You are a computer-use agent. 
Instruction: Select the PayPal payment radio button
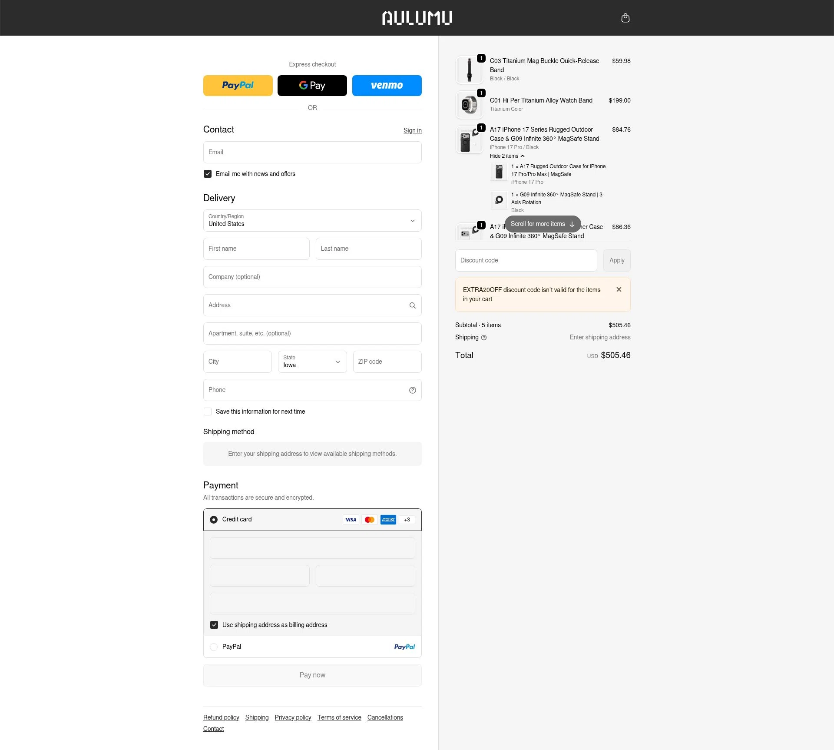click(213, 647)
